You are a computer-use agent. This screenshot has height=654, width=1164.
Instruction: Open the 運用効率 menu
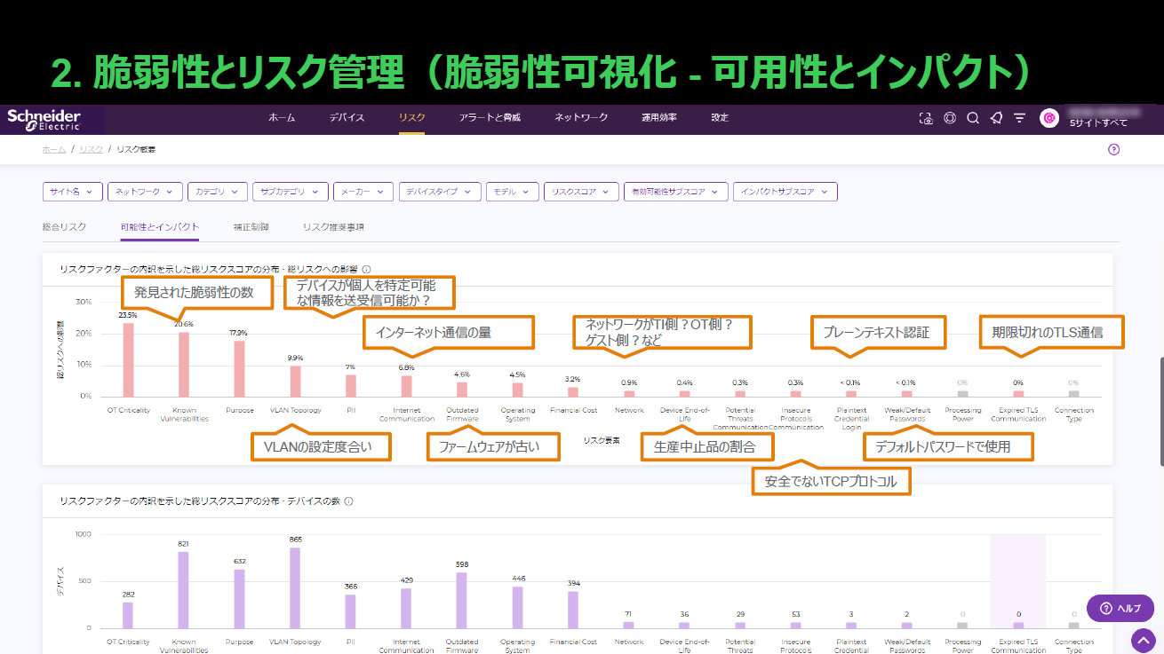(x=659, y=118)
